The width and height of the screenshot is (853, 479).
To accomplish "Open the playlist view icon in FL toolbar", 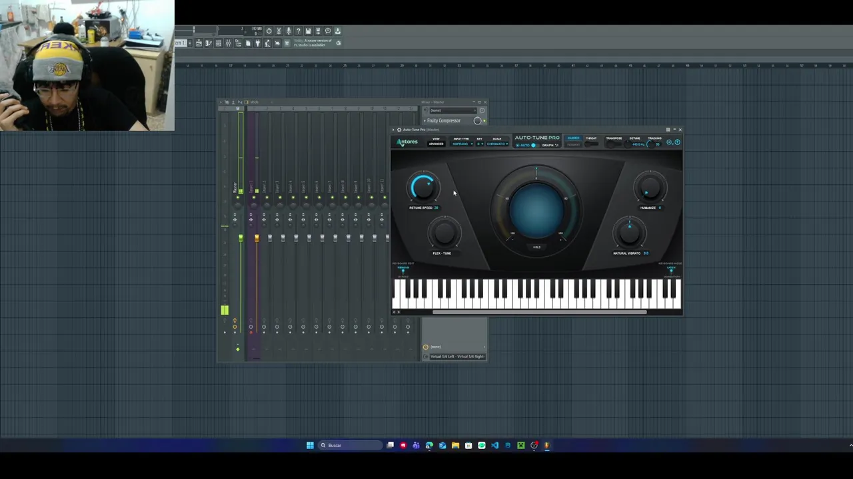I will [x=199, y=43].
